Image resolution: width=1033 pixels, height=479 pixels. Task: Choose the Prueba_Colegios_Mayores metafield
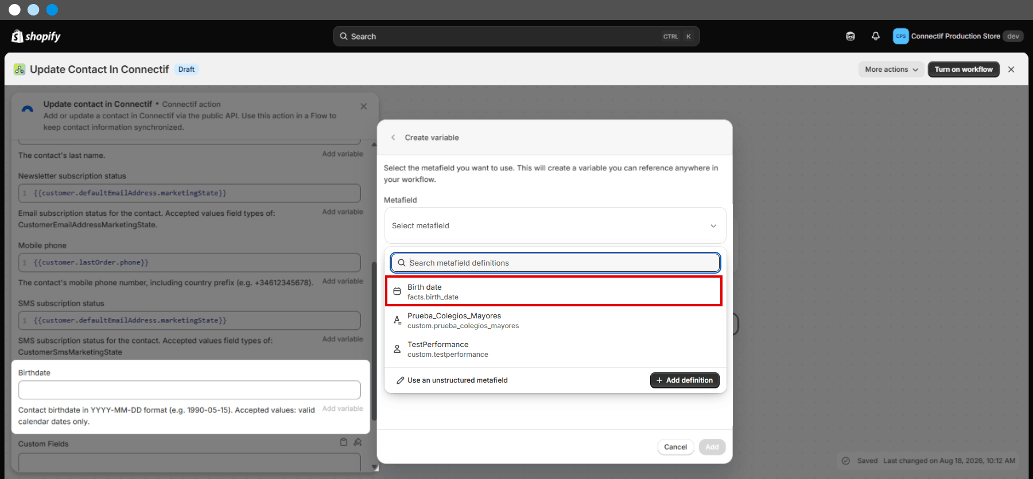554,320
